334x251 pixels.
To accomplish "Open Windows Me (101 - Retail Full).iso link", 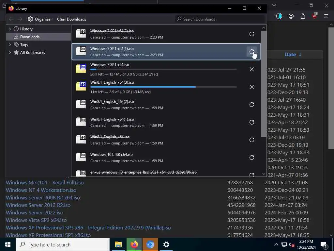I will point(45,183).
